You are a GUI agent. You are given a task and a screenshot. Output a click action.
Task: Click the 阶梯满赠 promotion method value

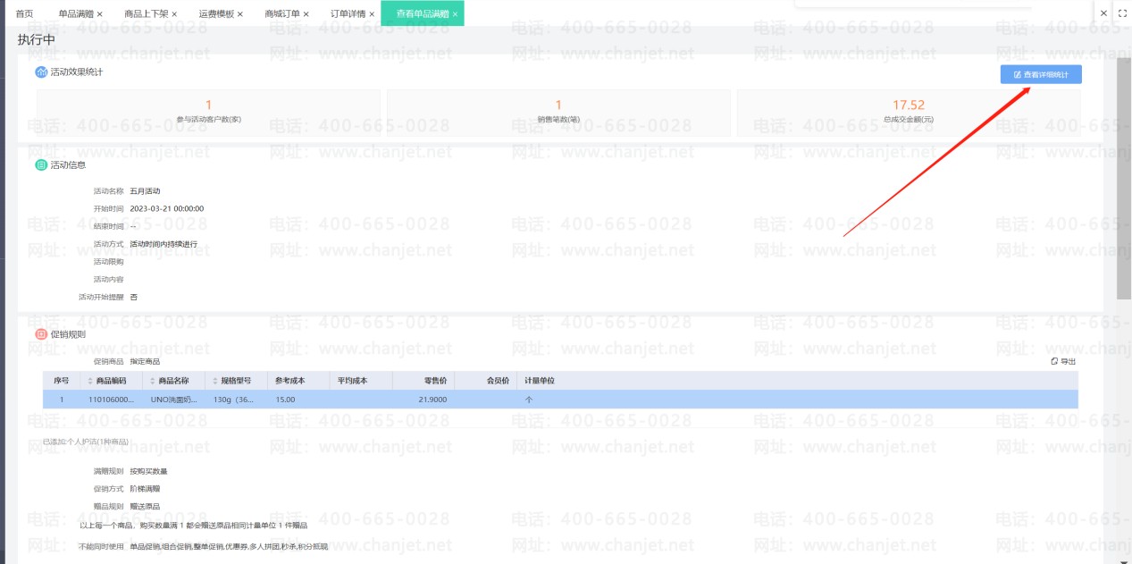pos(145,489)
